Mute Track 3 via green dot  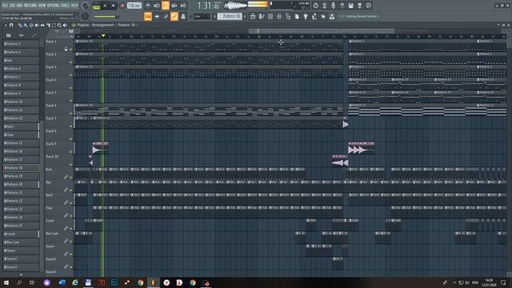[x=71, y=75]
